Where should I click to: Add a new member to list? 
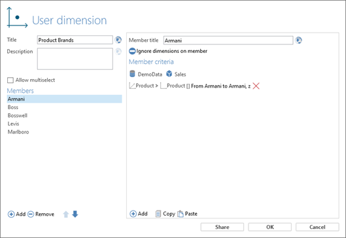coord(16,214)
